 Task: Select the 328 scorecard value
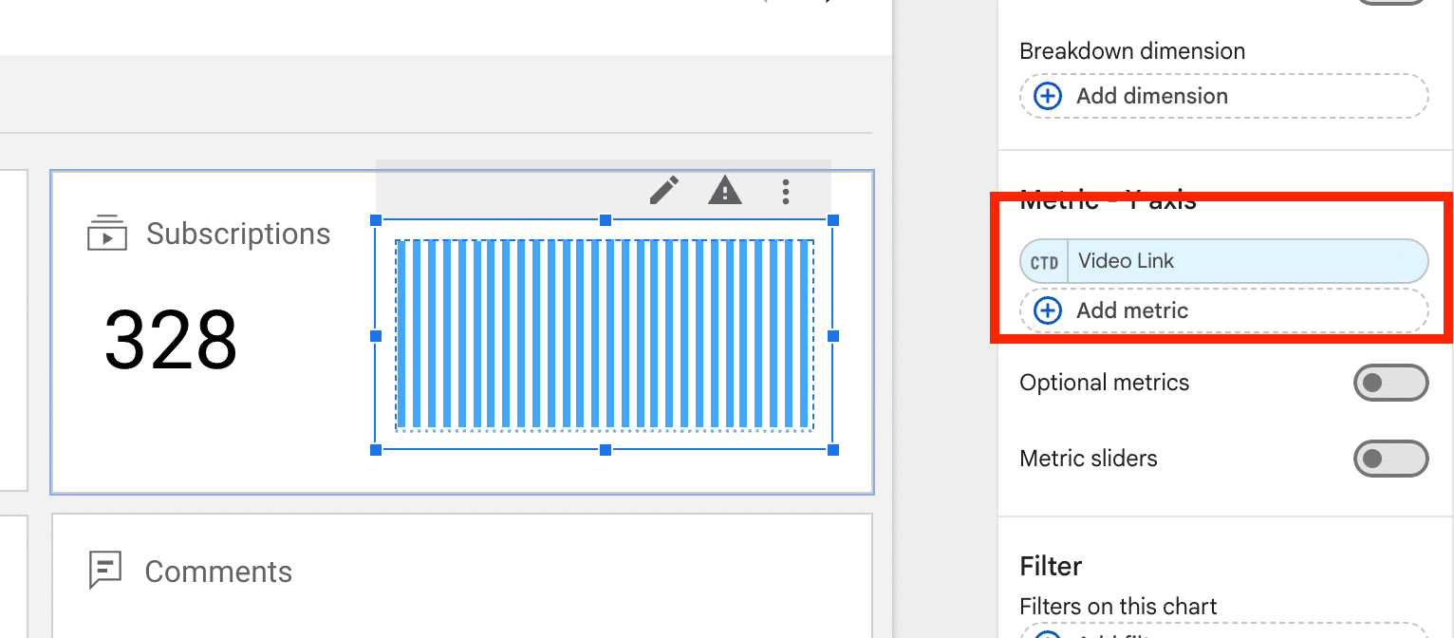point(171,340)
